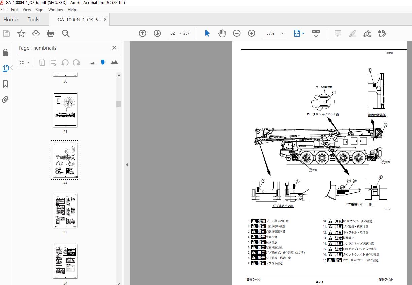Click the 'ジブ格納サポート部' diagram label
This screenshot has width=412, height=285.
click(358, 204)
